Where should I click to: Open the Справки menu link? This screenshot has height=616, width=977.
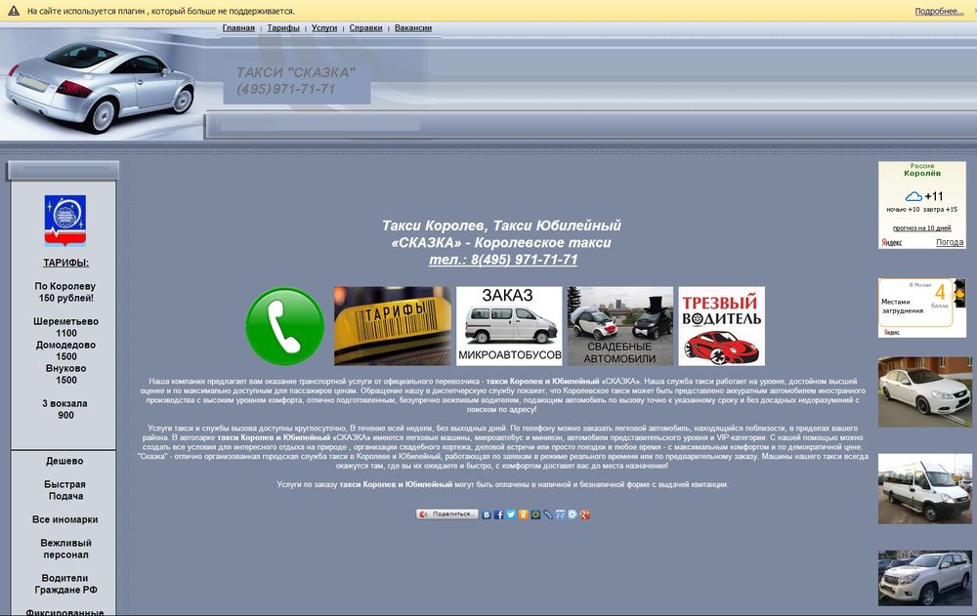pos(365,28)
